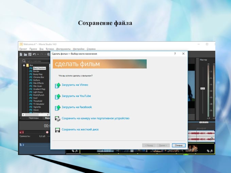Click the save to camera device icon
The width and height of the screenshot is (231, 173).
click(x=57, y=119)
